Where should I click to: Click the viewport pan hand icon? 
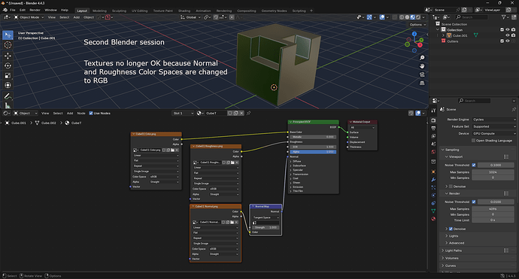422,66
